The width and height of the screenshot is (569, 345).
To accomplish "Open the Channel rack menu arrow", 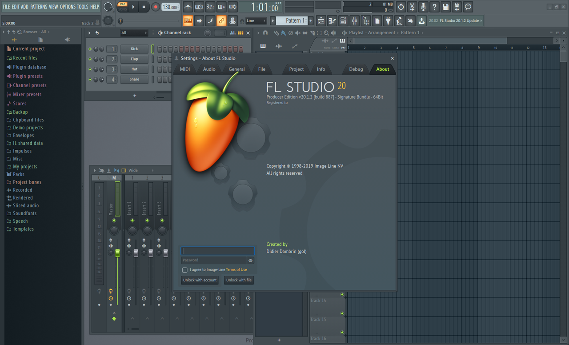I will click(x=89, y=33).
